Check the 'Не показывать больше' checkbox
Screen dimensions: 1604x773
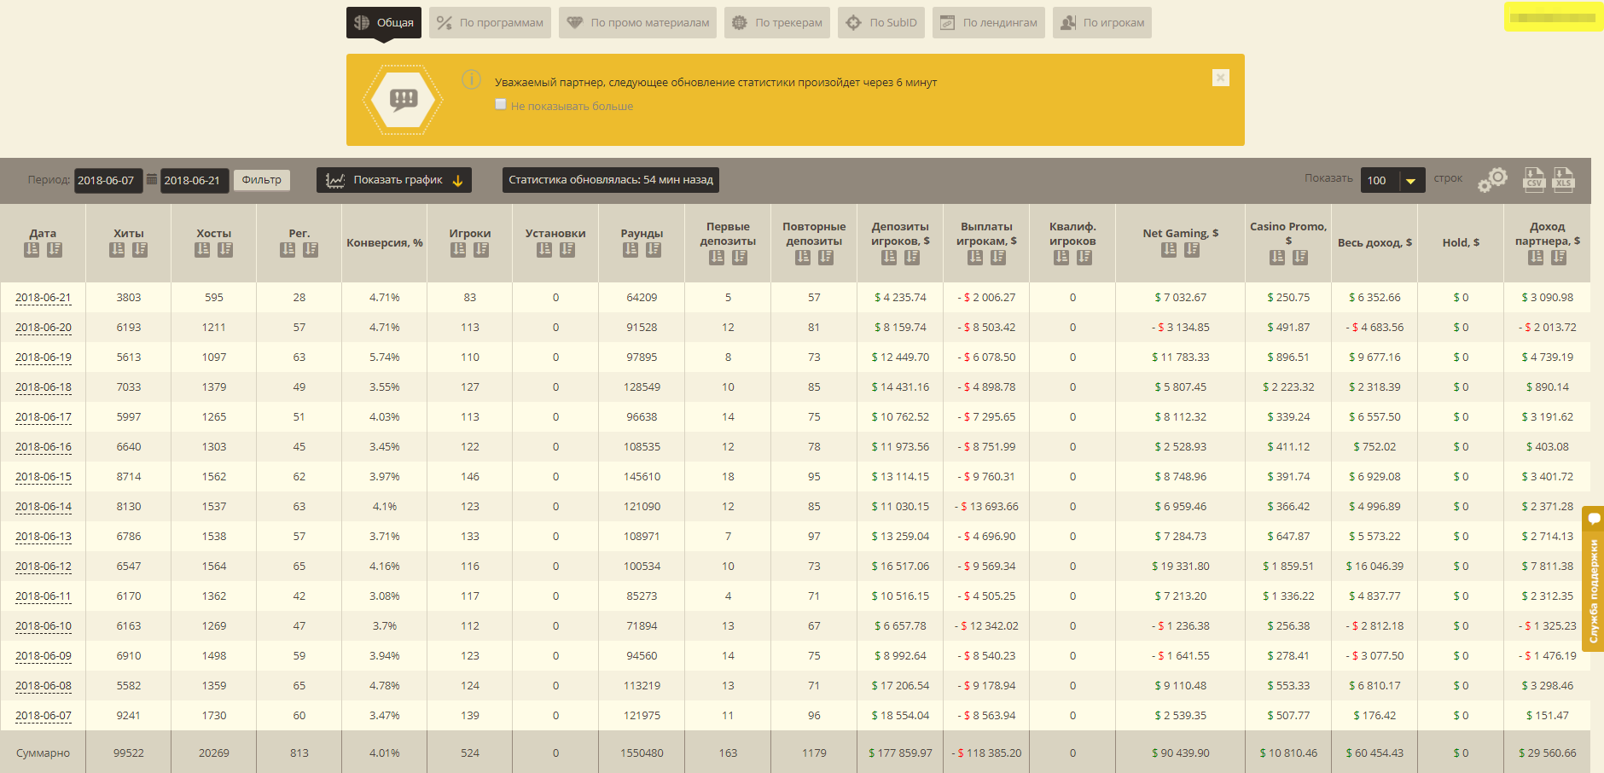(501, 105)
